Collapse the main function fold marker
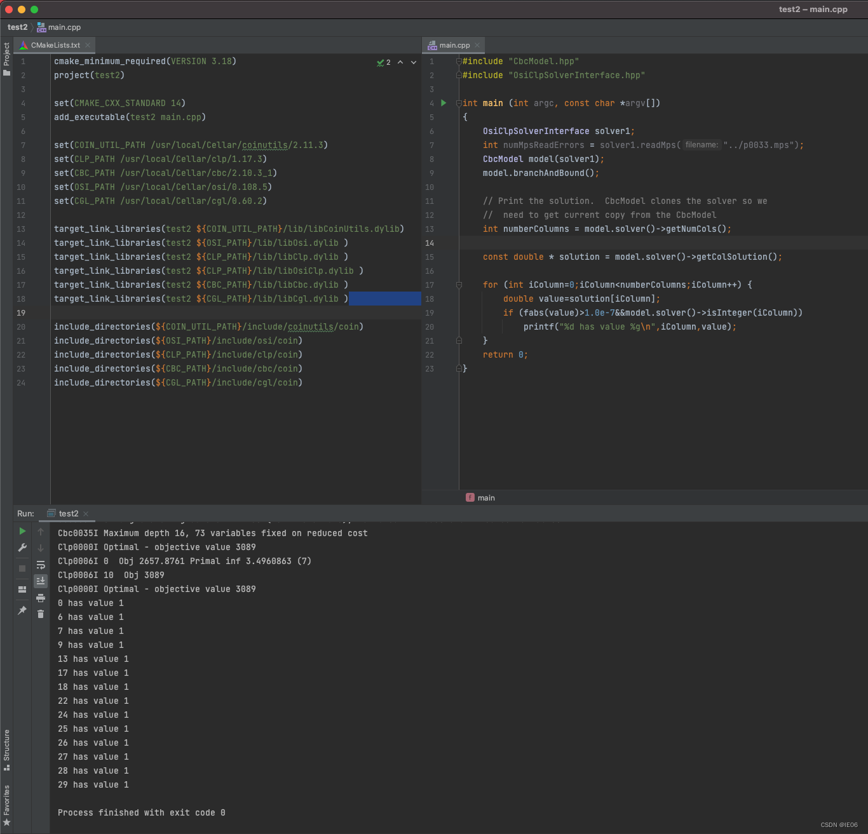This screenshot has height=834, width=868. tap(459, 104)
